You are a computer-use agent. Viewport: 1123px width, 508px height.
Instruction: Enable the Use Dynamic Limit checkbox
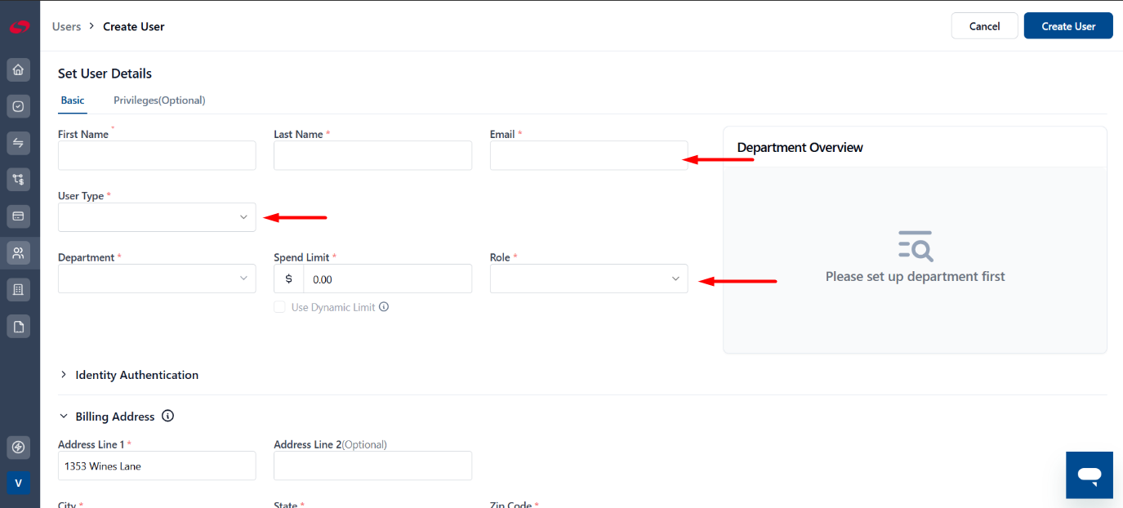pyautogui.click(x=279, y=307)
